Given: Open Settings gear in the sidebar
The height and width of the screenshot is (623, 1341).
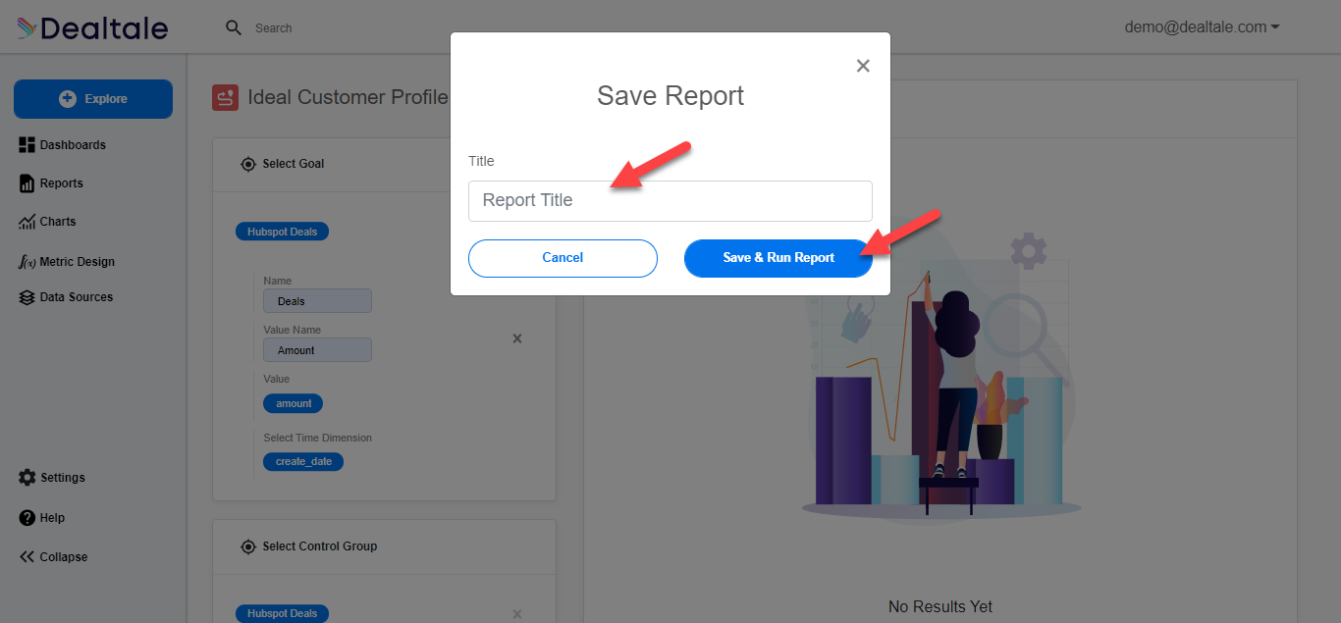Looking at the screenshot, I should [x=27, y=478].
